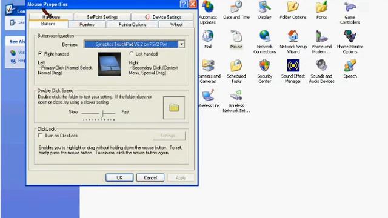Close the Mouse Properties dialog
388x218 pixels.
(193, 4)
